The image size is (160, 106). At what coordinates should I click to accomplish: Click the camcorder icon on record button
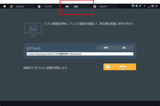[108, 67]
